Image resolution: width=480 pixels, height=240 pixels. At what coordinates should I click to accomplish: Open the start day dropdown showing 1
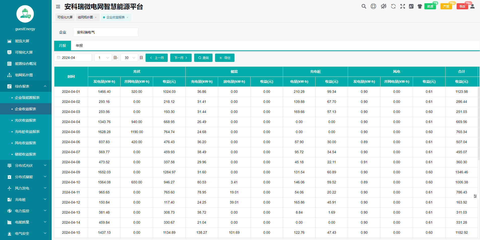click(103, 58)
